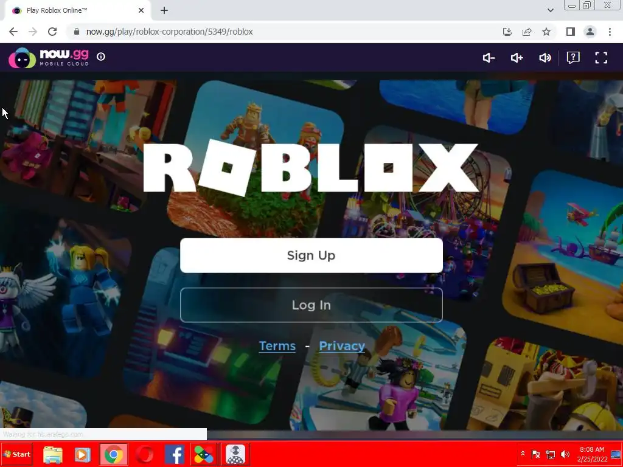Bookmark this tab with the star
Image resolution: width=623 pixels, height=467 pixels.
(x=546, y=32)
